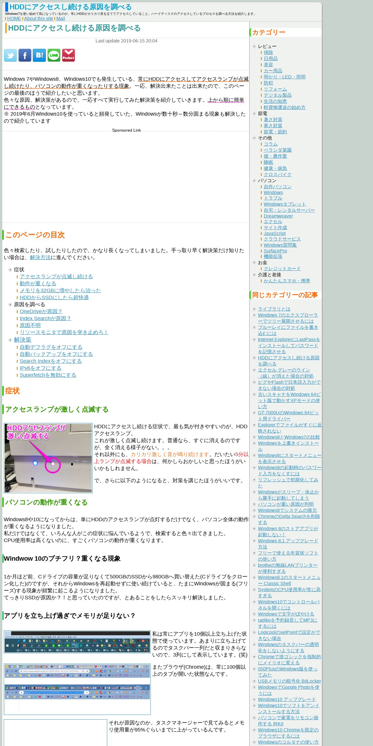Go to HDDからSSDにしたら超快適 link
Image resolution: width=373 pixels, height=746 pixels.
[x=54, y=297]
